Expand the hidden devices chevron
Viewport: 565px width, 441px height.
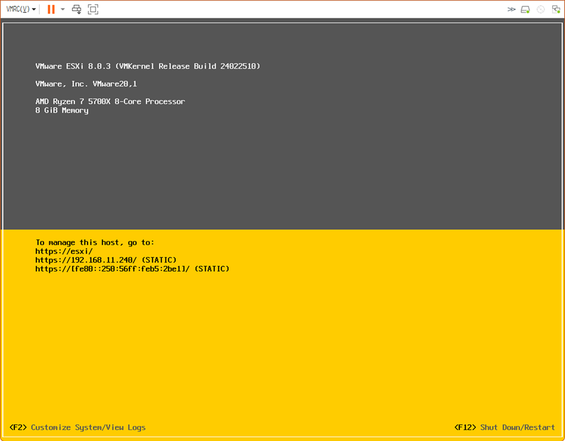512,9
